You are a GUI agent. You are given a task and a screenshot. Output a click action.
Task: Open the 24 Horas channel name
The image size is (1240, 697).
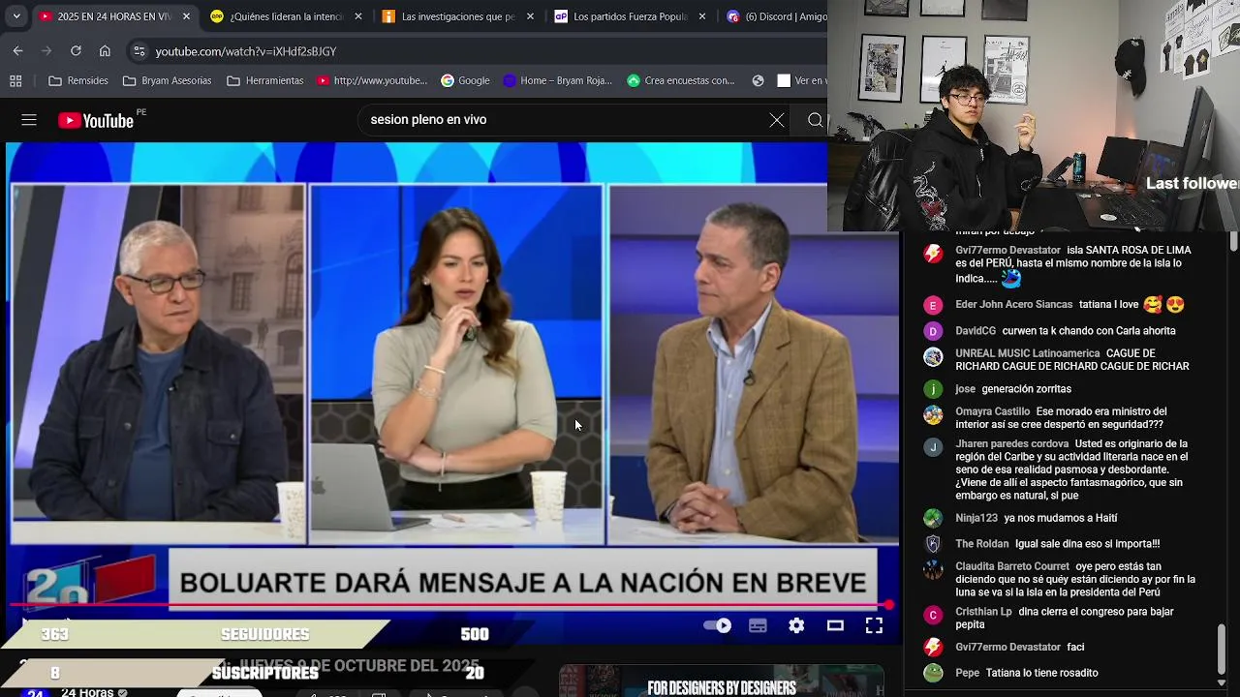point(87,692)
